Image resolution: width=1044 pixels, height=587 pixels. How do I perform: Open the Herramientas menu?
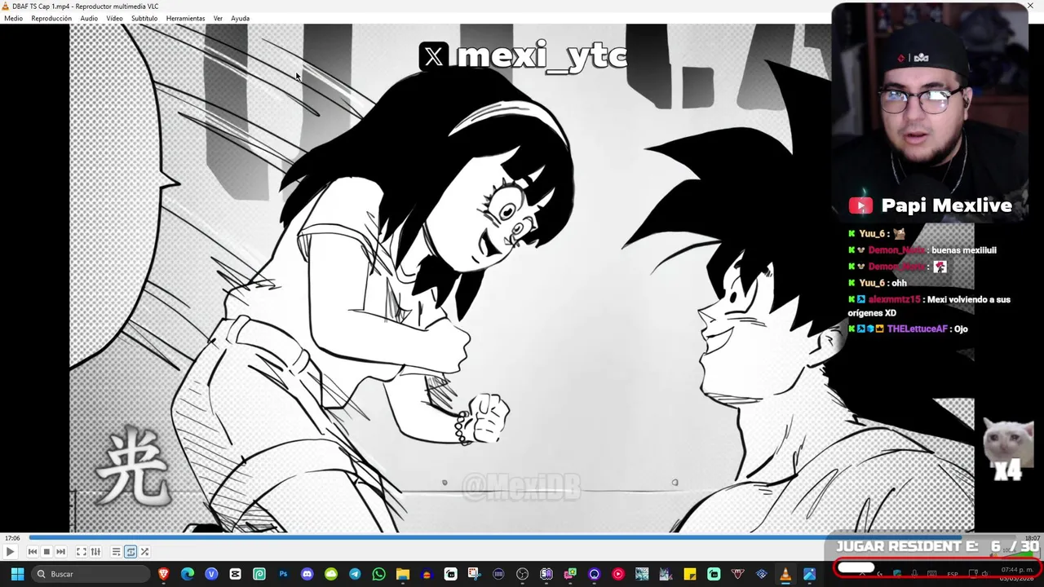(x=186, y=18)
